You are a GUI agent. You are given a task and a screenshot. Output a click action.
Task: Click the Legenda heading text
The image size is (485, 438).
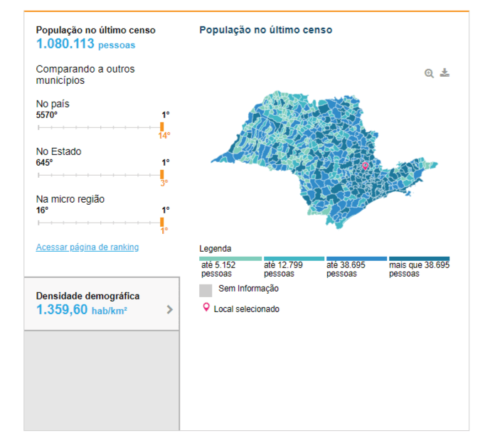coord(215,249)
